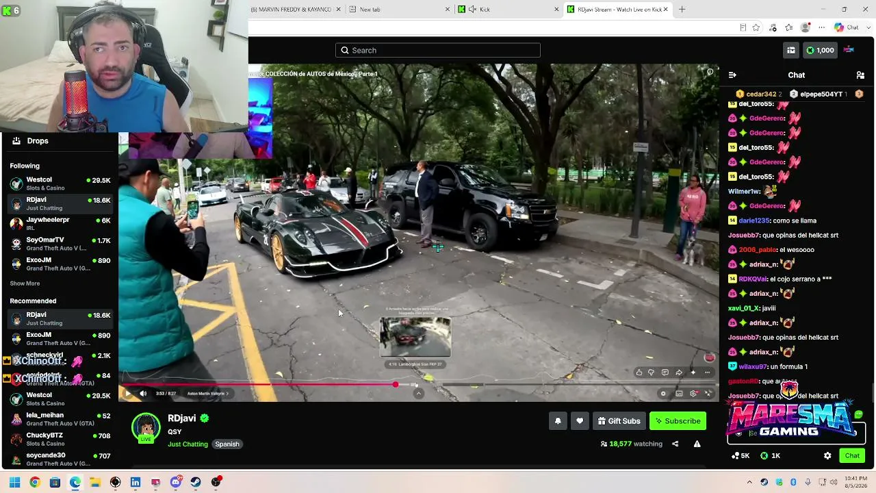Open the 1,000 KICKs balance button

(x=819, y=50)
